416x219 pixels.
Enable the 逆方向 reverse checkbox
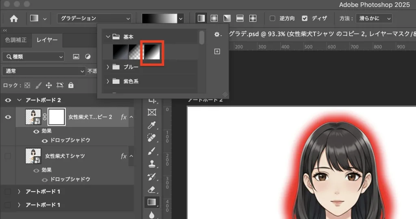pyautogui.click(x=273, y=18)
